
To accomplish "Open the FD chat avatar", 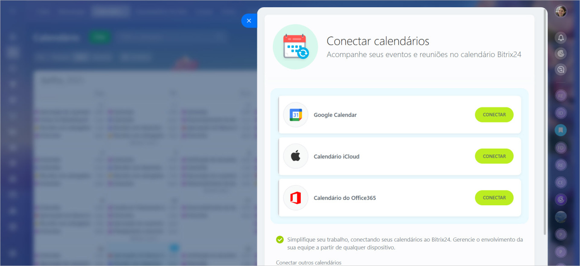I will [x=561, y=148].
